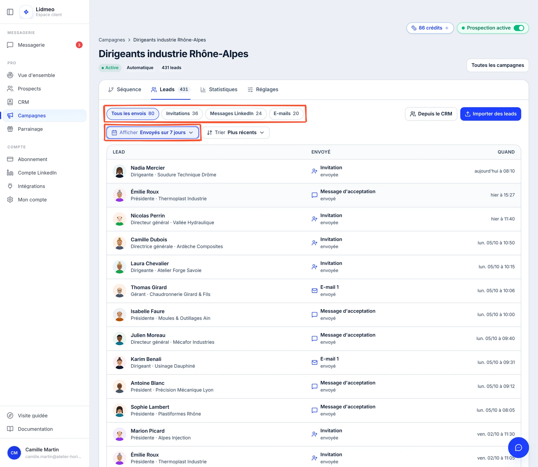
Task: Click Nicolas Perrin's avatar
Action: (x=119, y=219)
